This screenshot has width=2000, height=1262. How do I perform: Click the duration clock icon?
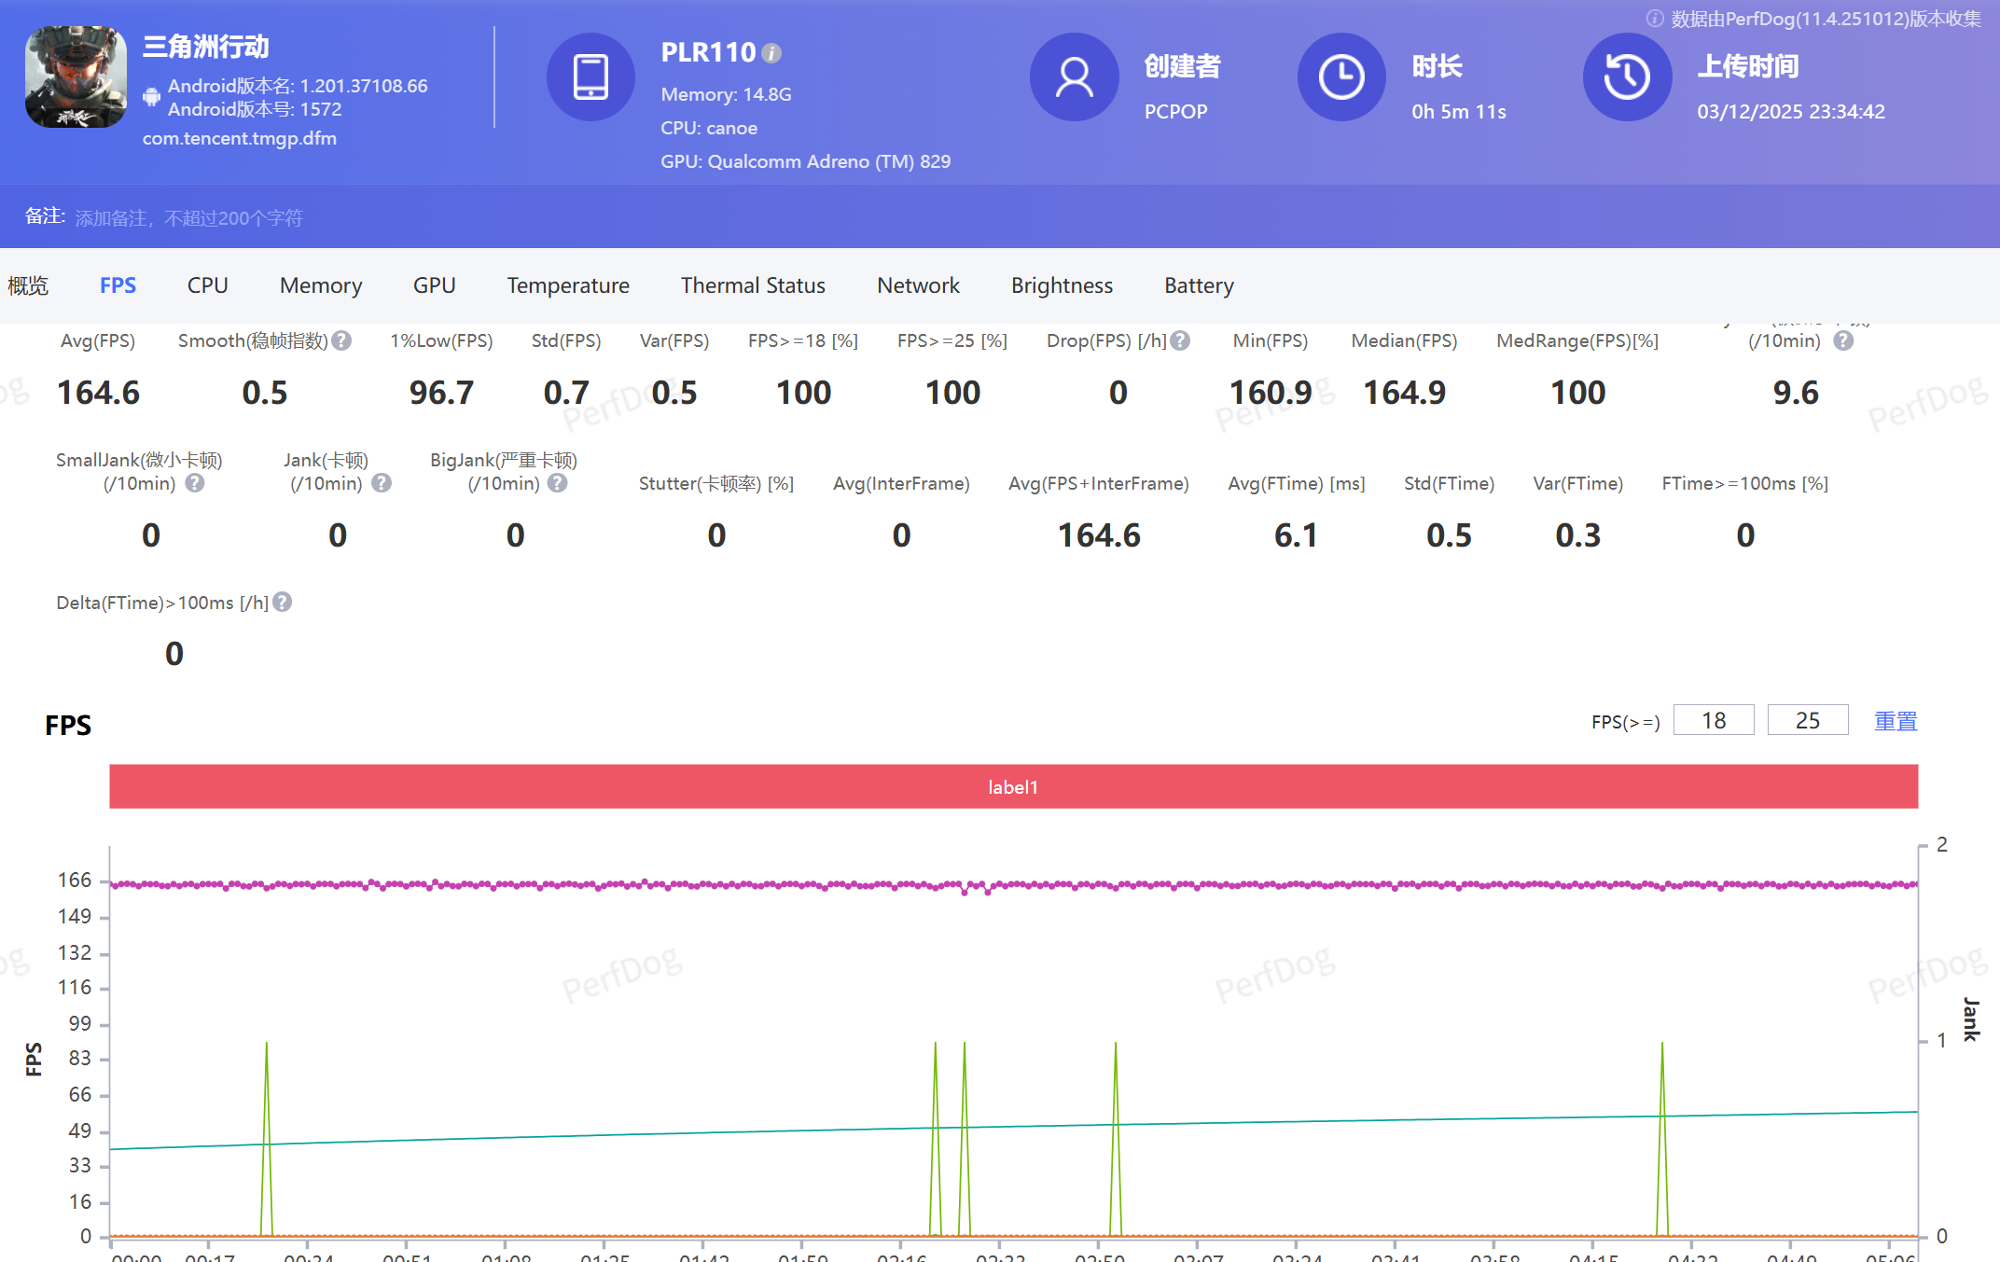[x=1341, y=77]
